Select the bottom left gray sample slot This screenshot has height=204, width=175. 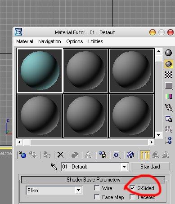(x=40, y=115)
